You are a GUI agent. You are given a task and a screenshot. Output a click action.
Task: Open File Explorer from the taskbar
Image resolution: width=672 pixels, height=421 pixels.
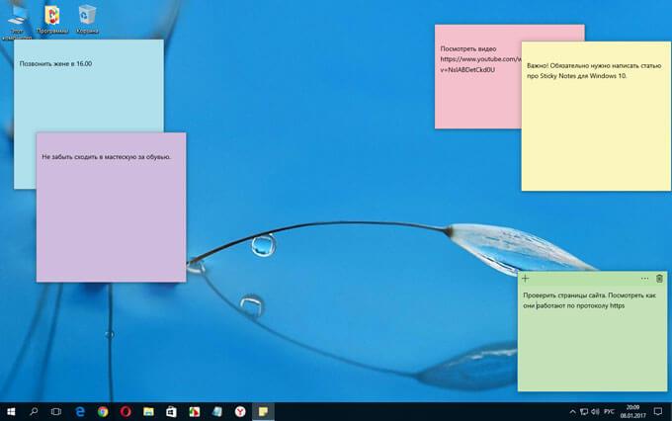pos(148,411)
